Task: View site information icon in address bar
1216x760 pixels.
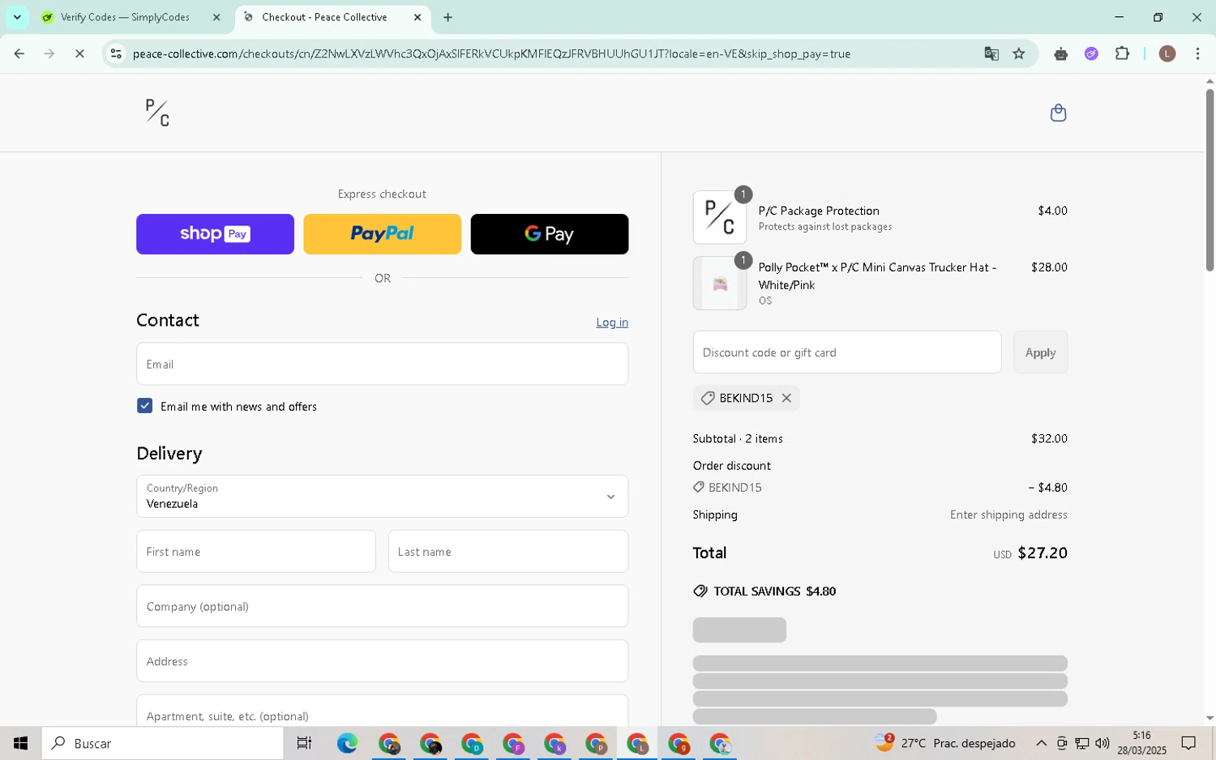Action: pyautogui.click(x=116, y=53)
